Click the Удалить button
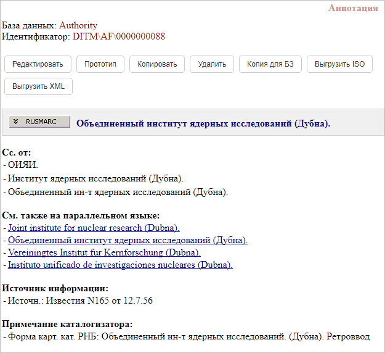This screenshot has height=353, width=385. pyautogui.click(x=212, y=64)
